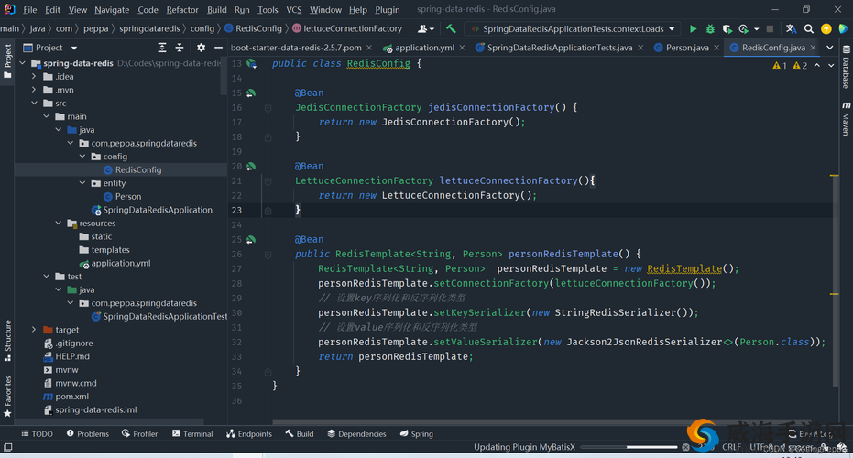
Task: Go to next highlighted error arrow
Action: pyautogui.click(x=831, y=65)
